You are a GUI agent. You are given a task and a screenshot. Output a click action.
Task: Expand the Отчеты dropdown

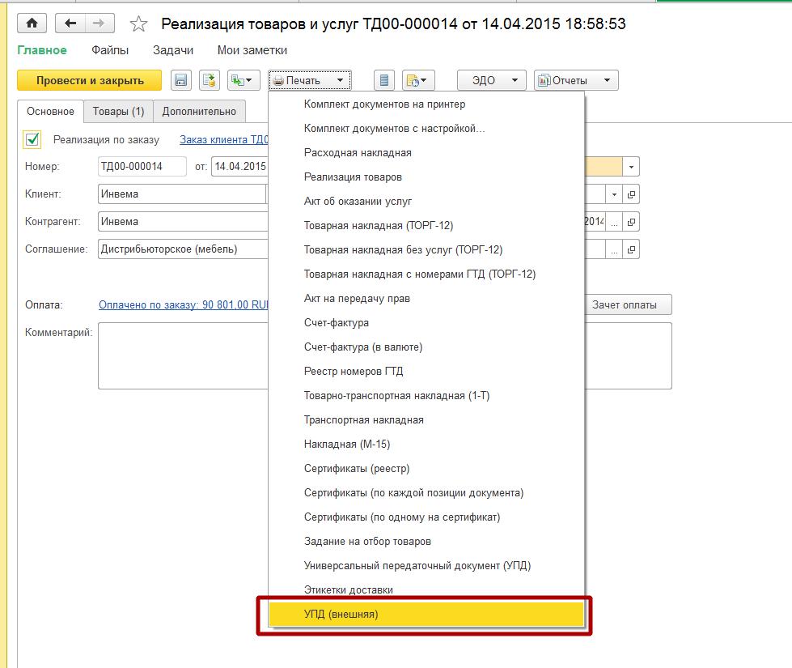coord(576,80)
